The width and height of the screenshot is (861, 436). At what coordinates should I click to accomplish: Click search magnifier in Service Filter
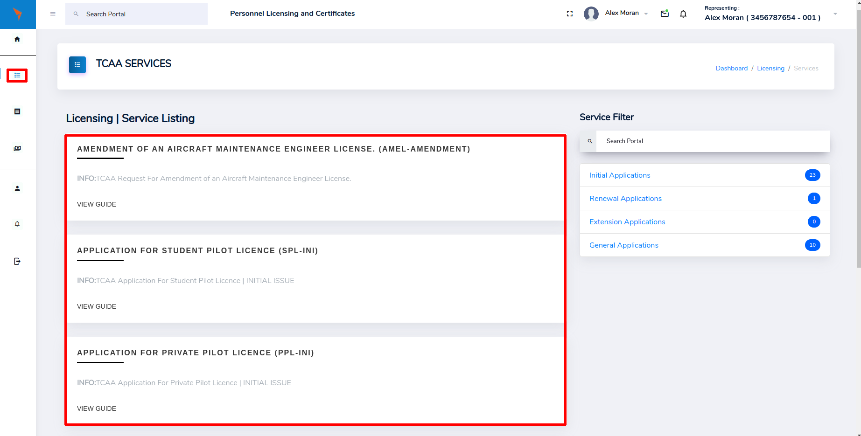590,141
